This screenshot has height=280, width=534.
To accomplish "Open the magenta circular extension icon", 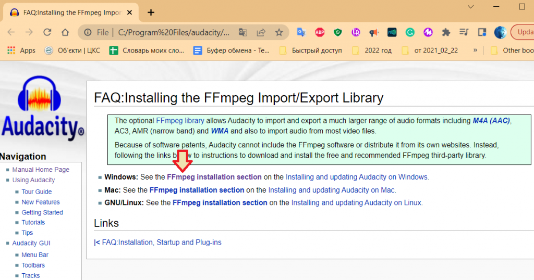I will (x=428, y=32).
